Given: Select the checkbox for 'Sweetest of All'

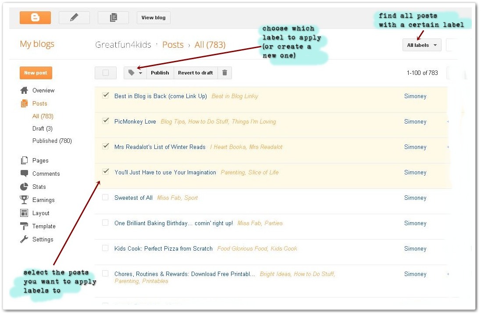Looking at the screenshot, I should (x=105, y=197).
